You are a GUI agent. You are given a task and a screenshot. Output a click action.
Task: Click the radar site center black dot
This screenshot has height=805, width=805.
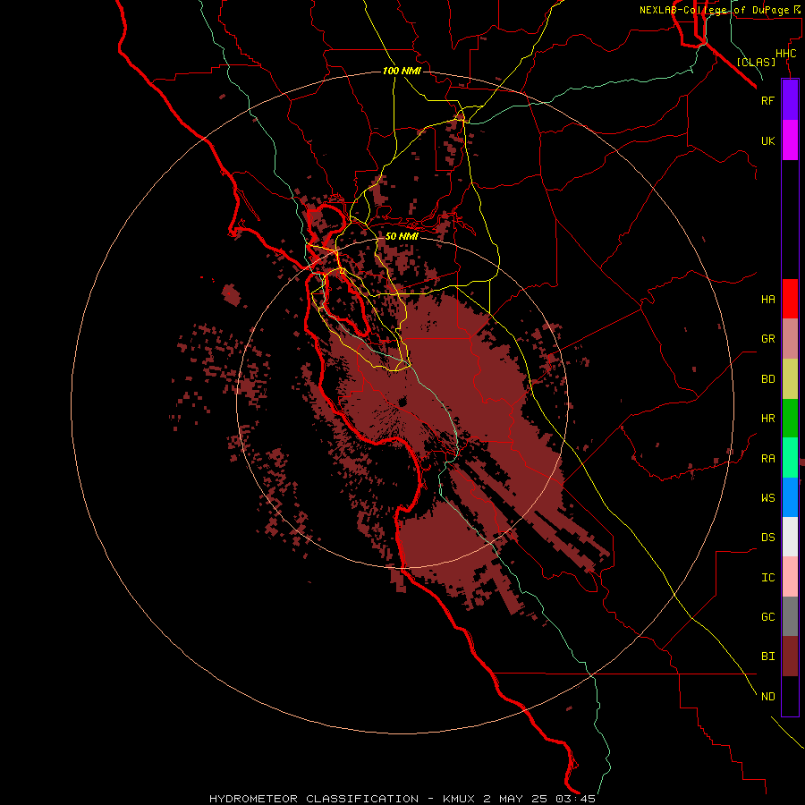click(402, 401)
